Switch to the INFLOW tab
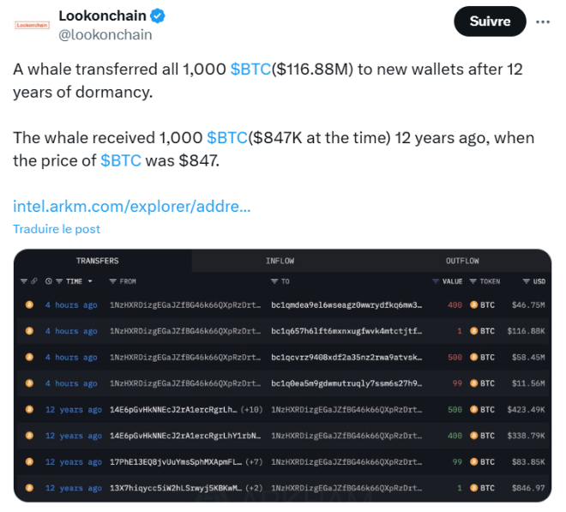The height and width of the screenshot is (512, 566). (280, 261)
